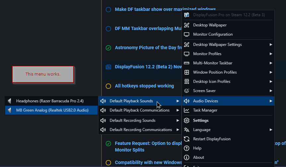This screenshot has width=286, height=167.
Task: Click the Settings gear icon
Action: tap(187, 120)
